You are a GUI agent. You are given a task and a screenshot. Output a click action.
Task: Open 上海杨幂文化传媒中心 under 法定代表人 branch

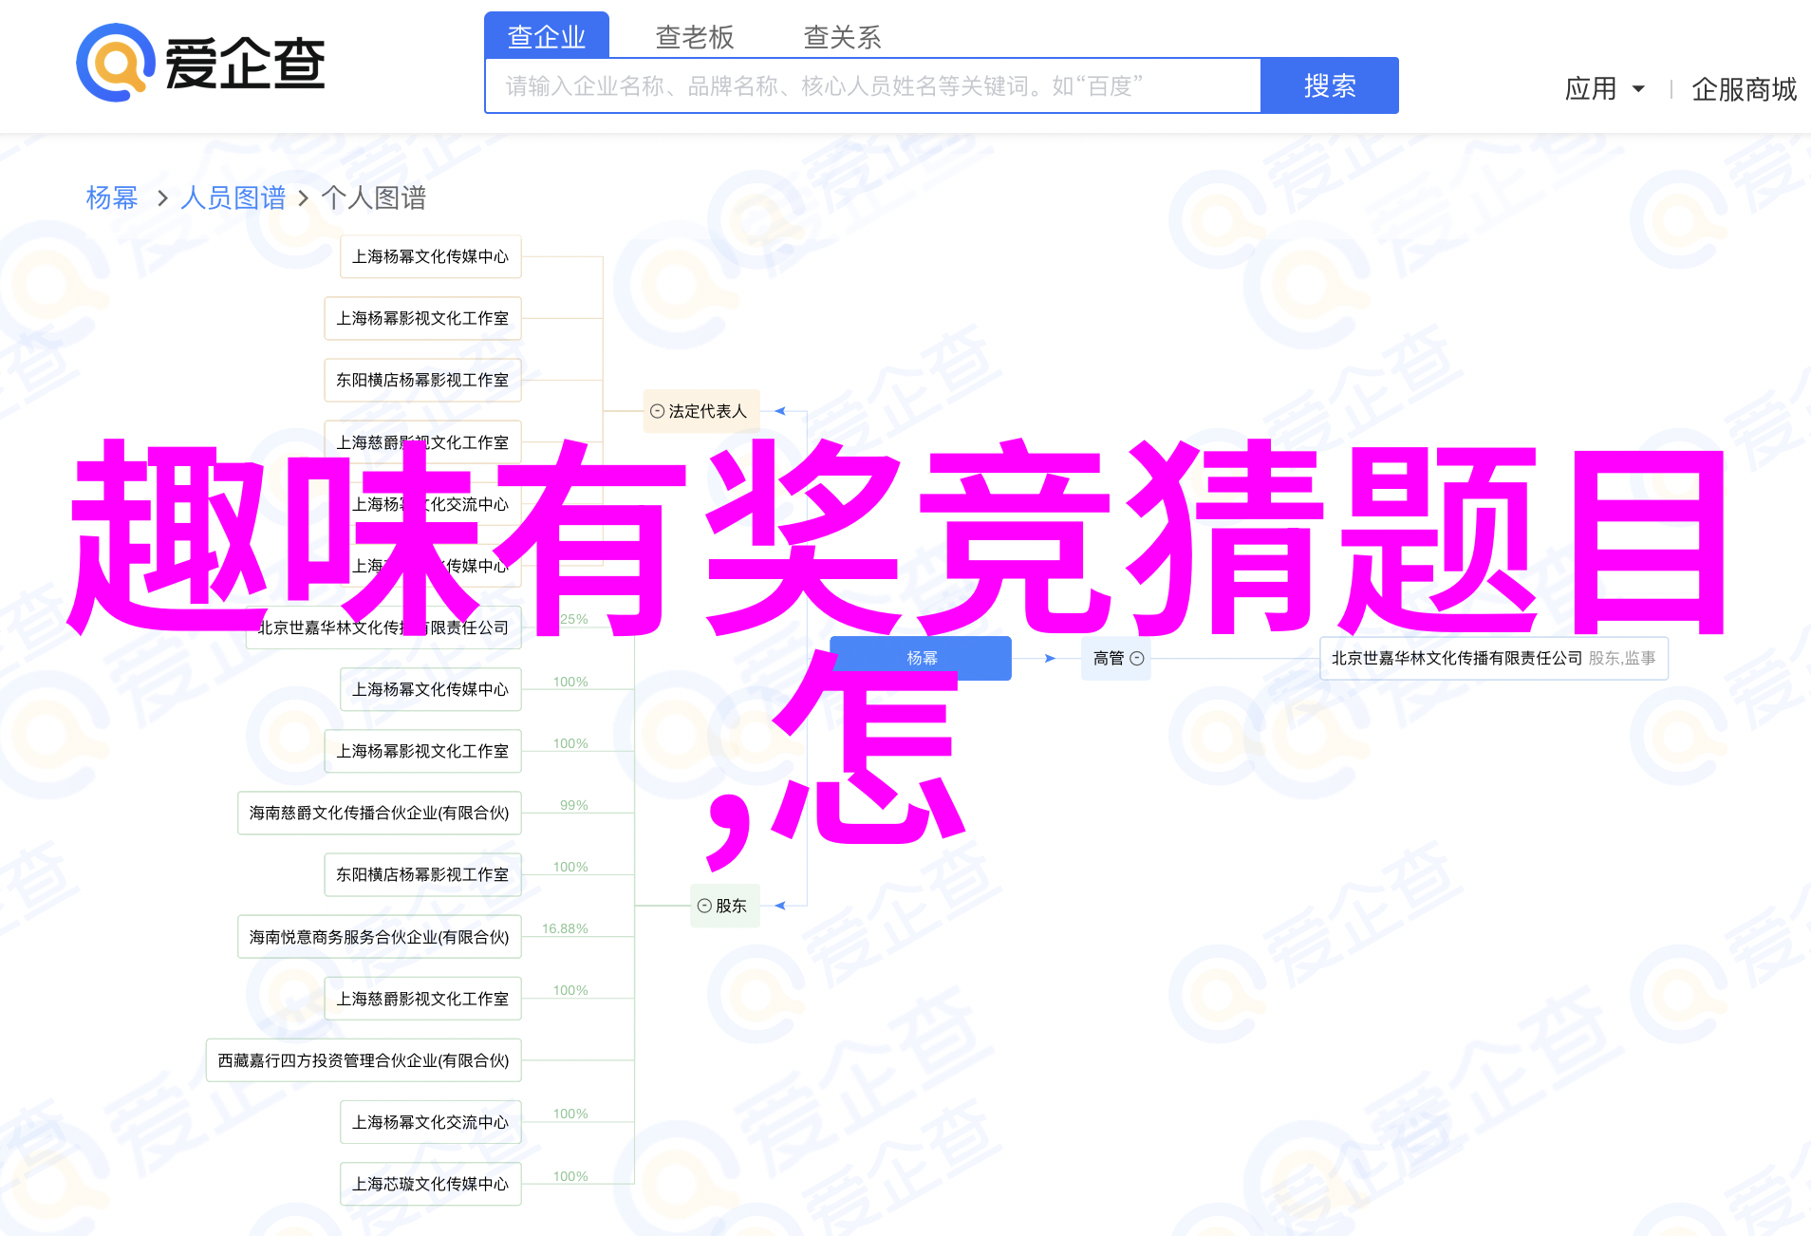pos(431,256)
